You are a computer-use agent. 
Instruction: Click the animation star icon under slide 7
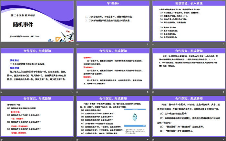pyautogui.click(x=1, y=140)
